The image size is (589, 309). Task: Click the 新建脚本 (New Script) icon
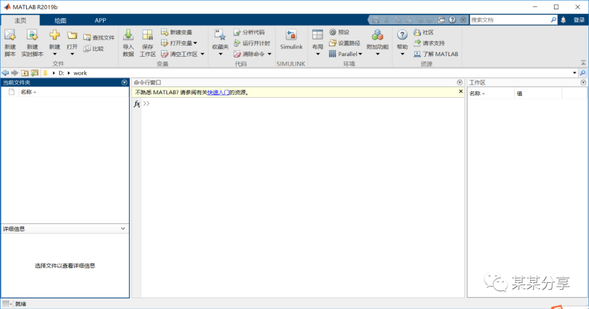click(10, 35)
